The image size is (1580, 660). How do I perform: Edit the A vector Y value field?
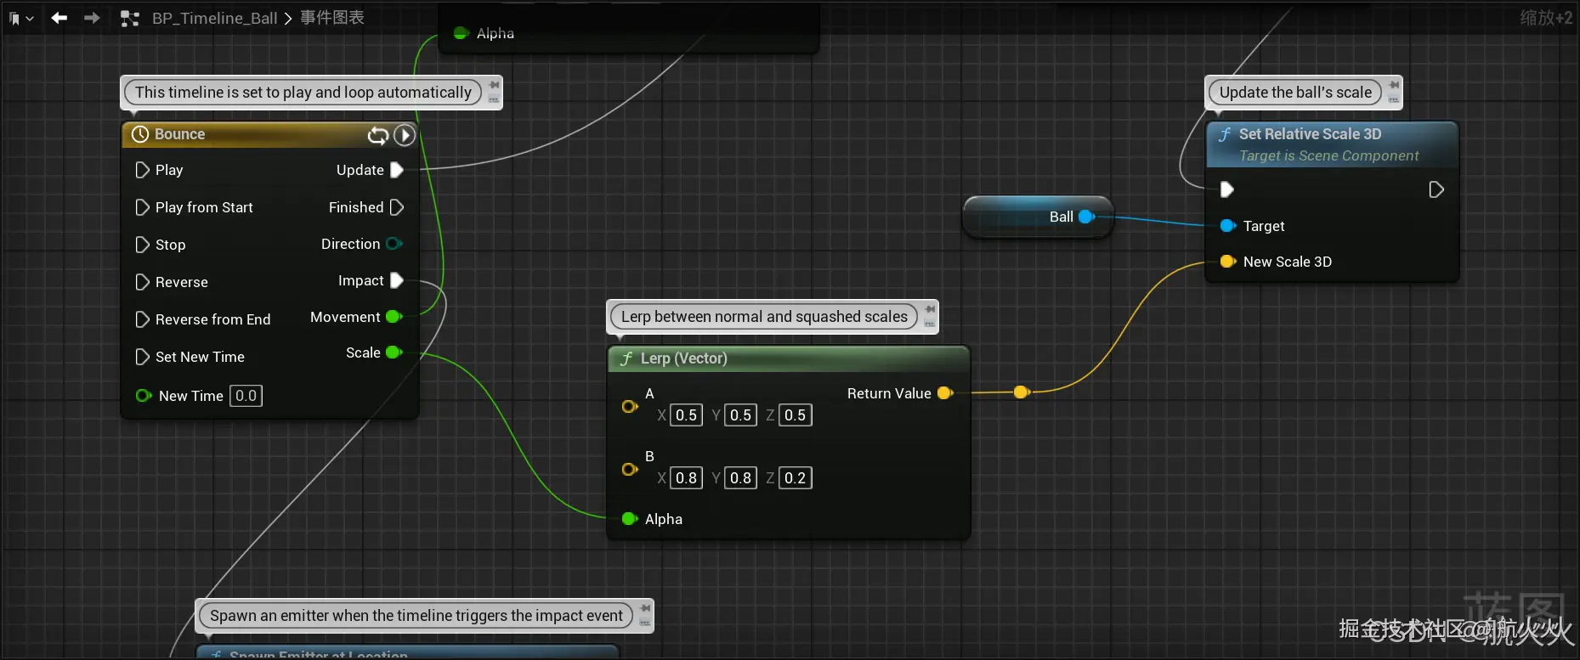(740, 415)
